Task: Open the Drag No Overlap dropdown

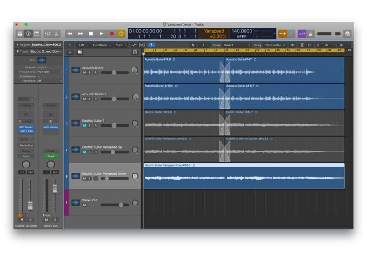Action: (275, 45)
